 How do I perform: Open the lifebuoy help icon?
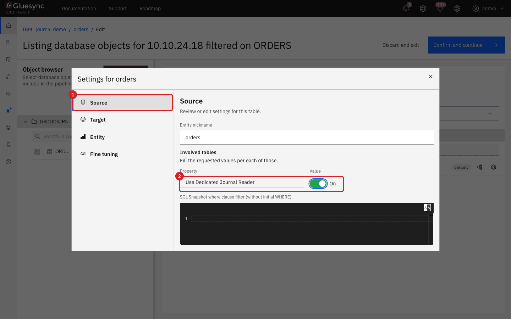click(x=423, y=9)
